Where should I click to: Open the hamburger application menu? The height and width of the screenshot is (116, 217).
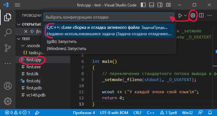pyautogui.click(x=17, y=5)
